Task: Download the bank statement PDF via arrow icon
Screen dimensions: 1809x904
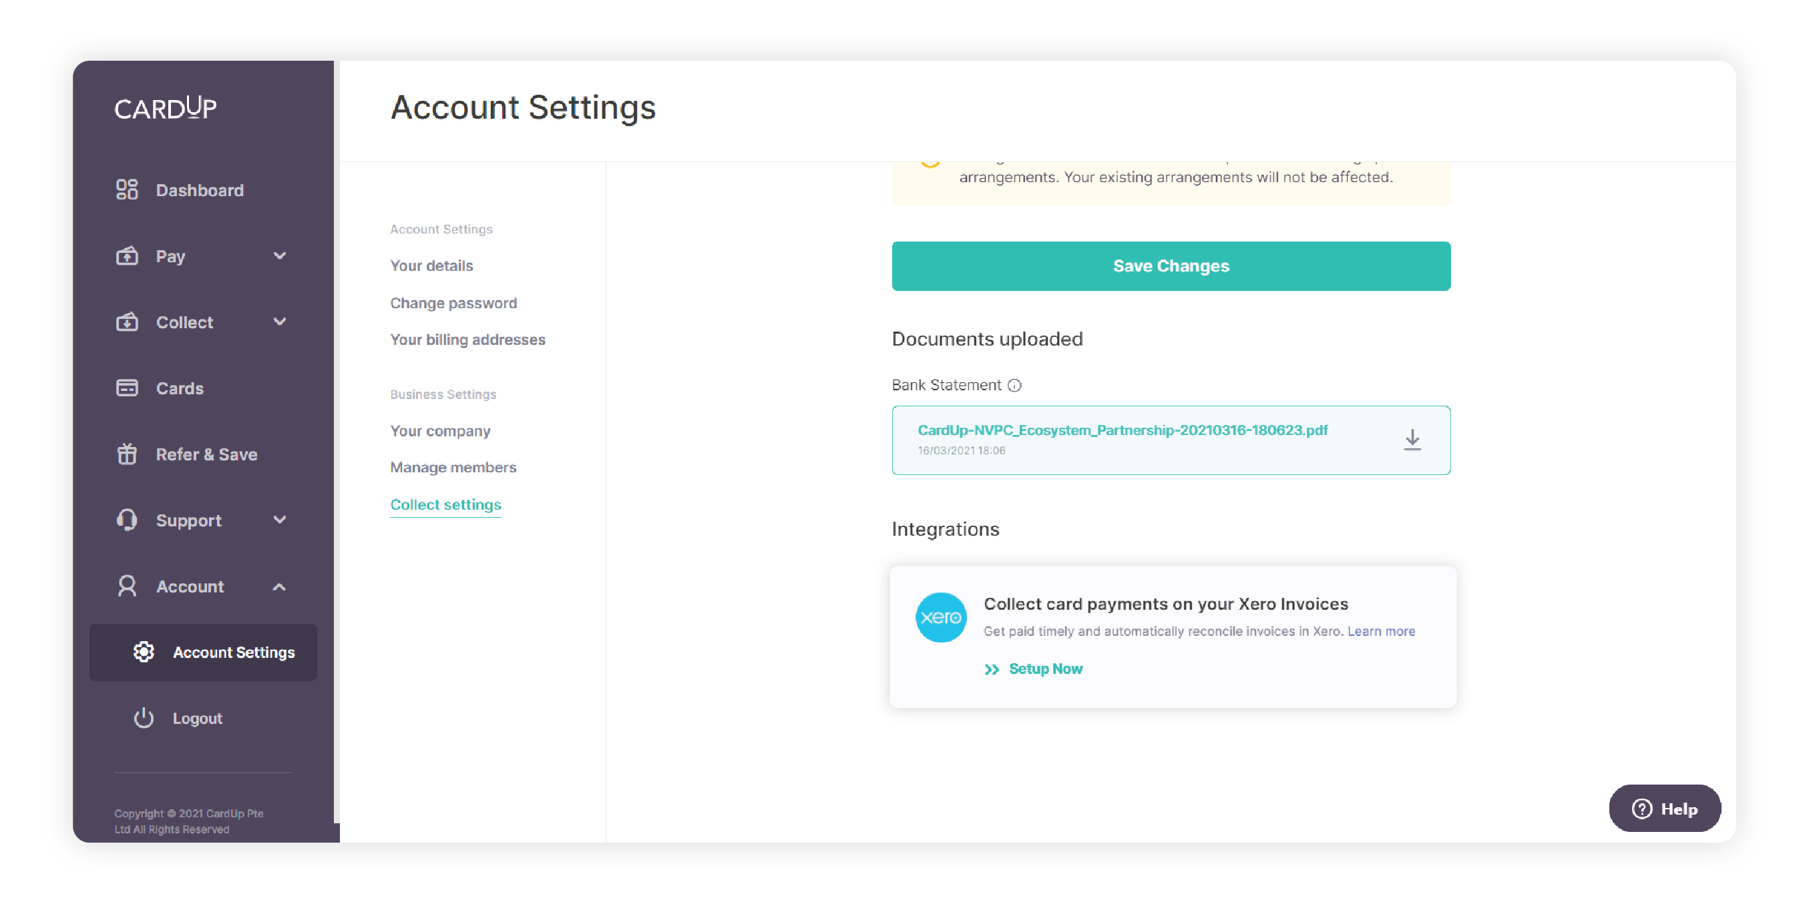Action: pos(1412,440)
